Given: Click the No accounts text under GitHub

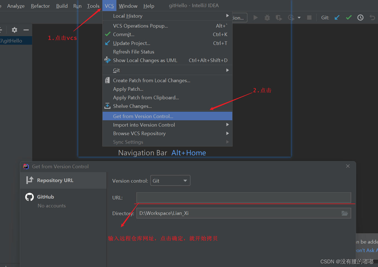Looking at the screenshot, I should point(52,206).
